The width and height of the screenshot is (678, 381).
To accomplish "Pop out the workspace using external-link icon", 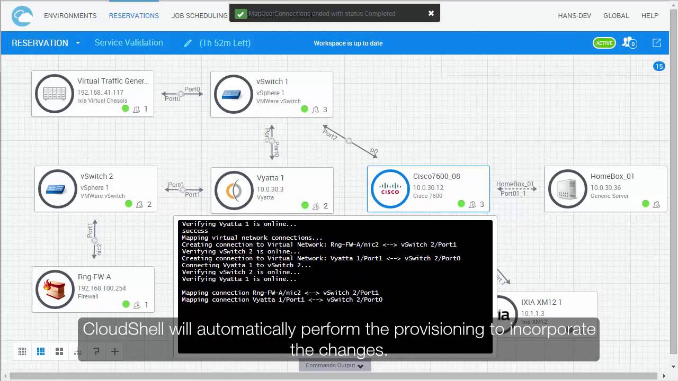I will click(x=657, y=43).
